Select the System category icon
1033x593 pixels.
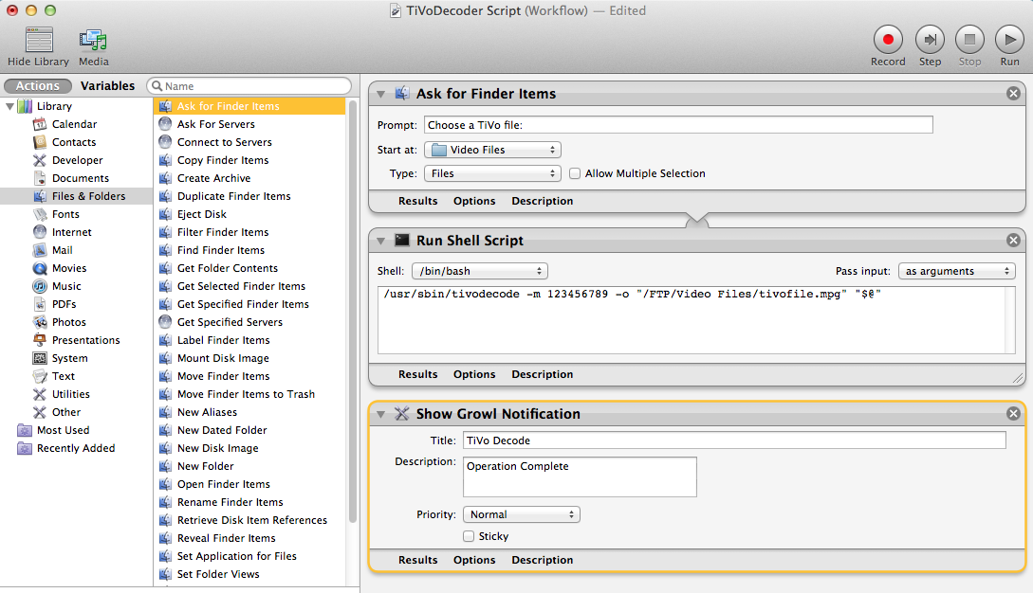tap(40, 358)
